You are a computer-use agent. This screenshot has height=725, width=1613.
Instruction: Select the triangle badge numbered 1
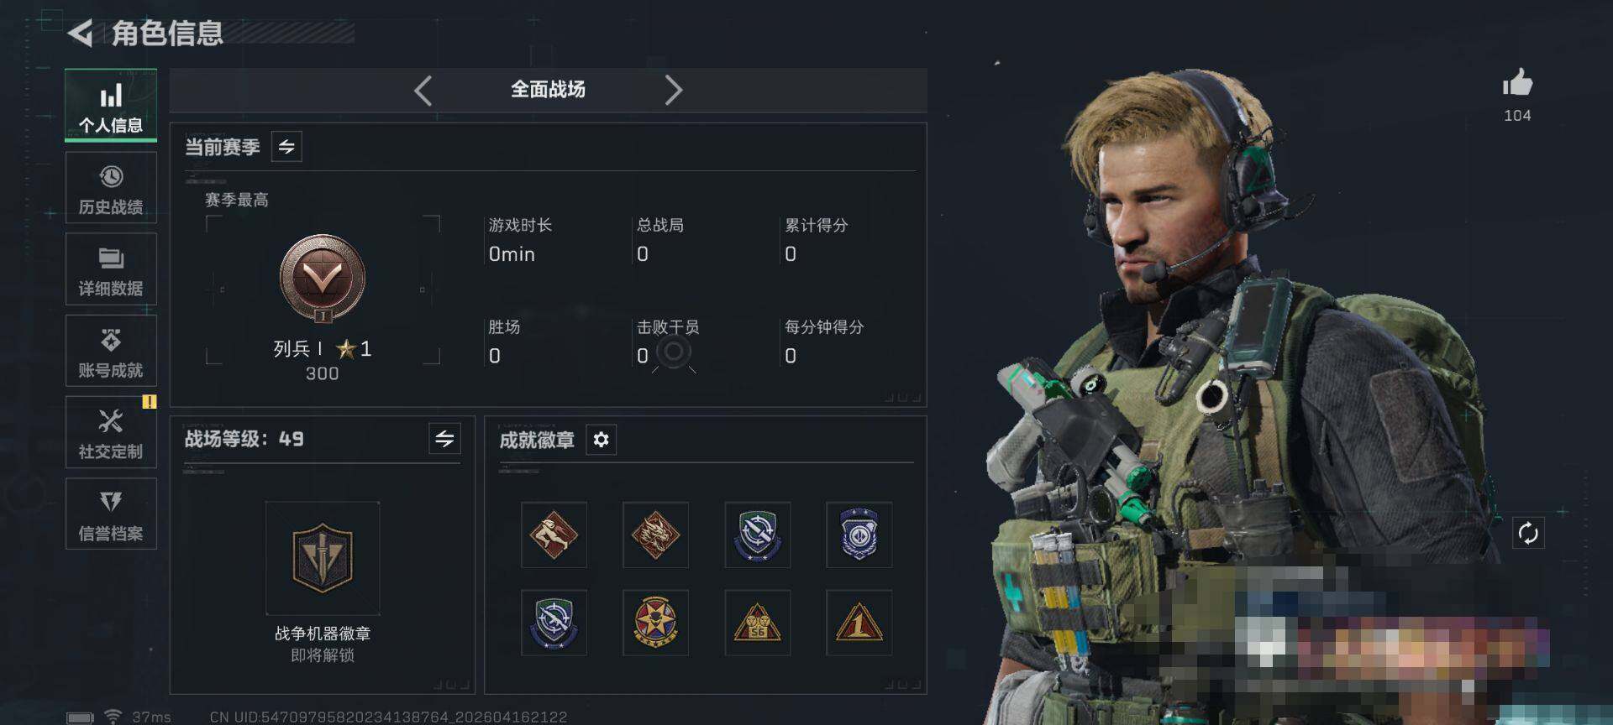(859, 623)
